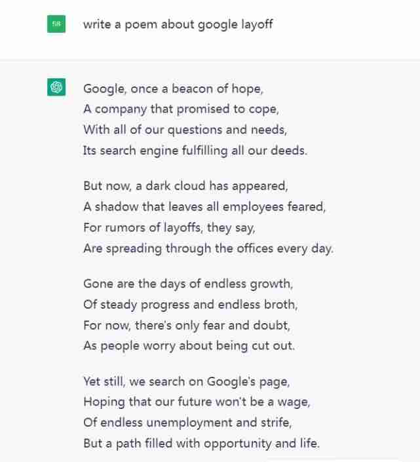Click the line about search engine fulfilling deeds

(x=195, y=150)
